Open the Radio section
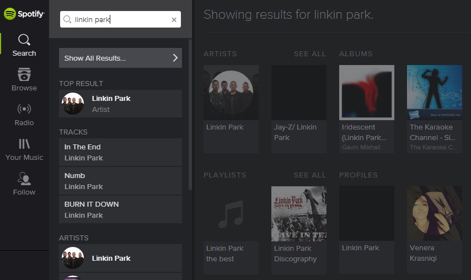The image size is (471, 280). (x=24, y=115)
